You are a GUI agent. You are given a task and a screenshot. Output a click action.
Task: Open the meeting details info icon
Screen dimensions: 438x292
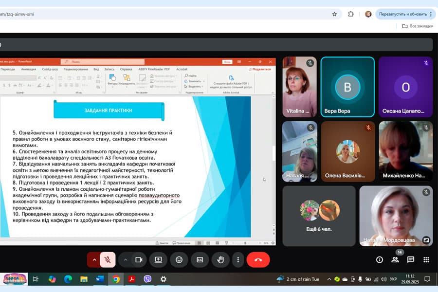pos(380,260)
